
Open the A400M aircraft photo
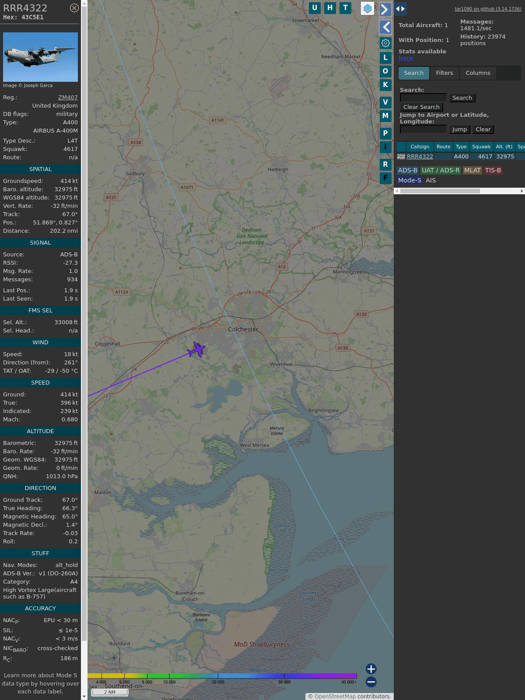coord(40,57)
